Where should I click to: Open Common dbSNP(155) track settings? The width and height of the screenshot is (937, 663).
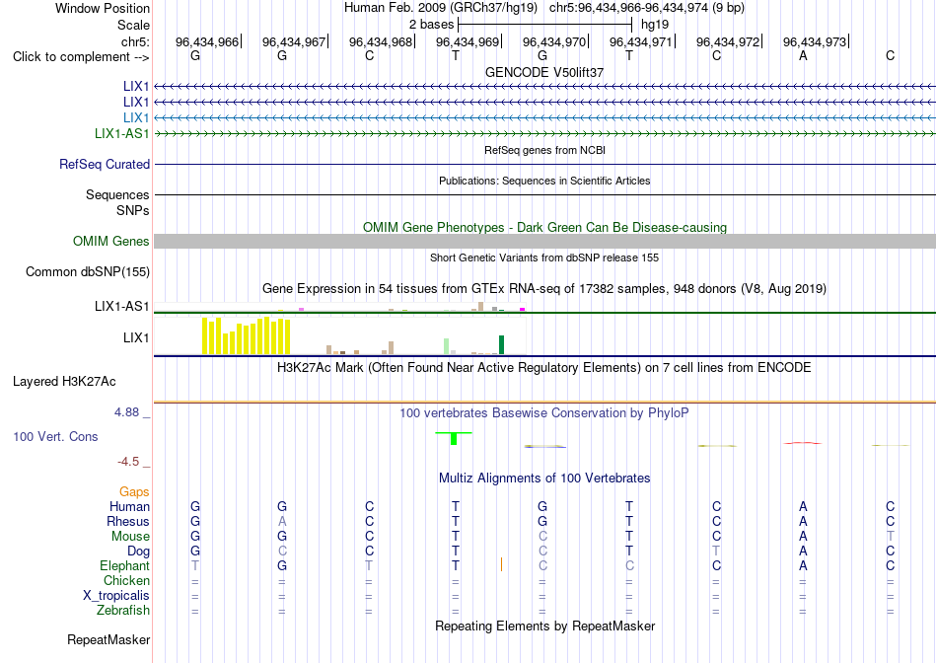pos(88,271)
